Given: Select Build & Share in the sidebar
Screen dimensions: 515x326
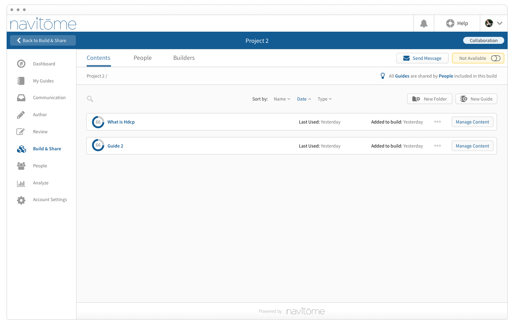Looking at the screenshot, I should [47, 149].
